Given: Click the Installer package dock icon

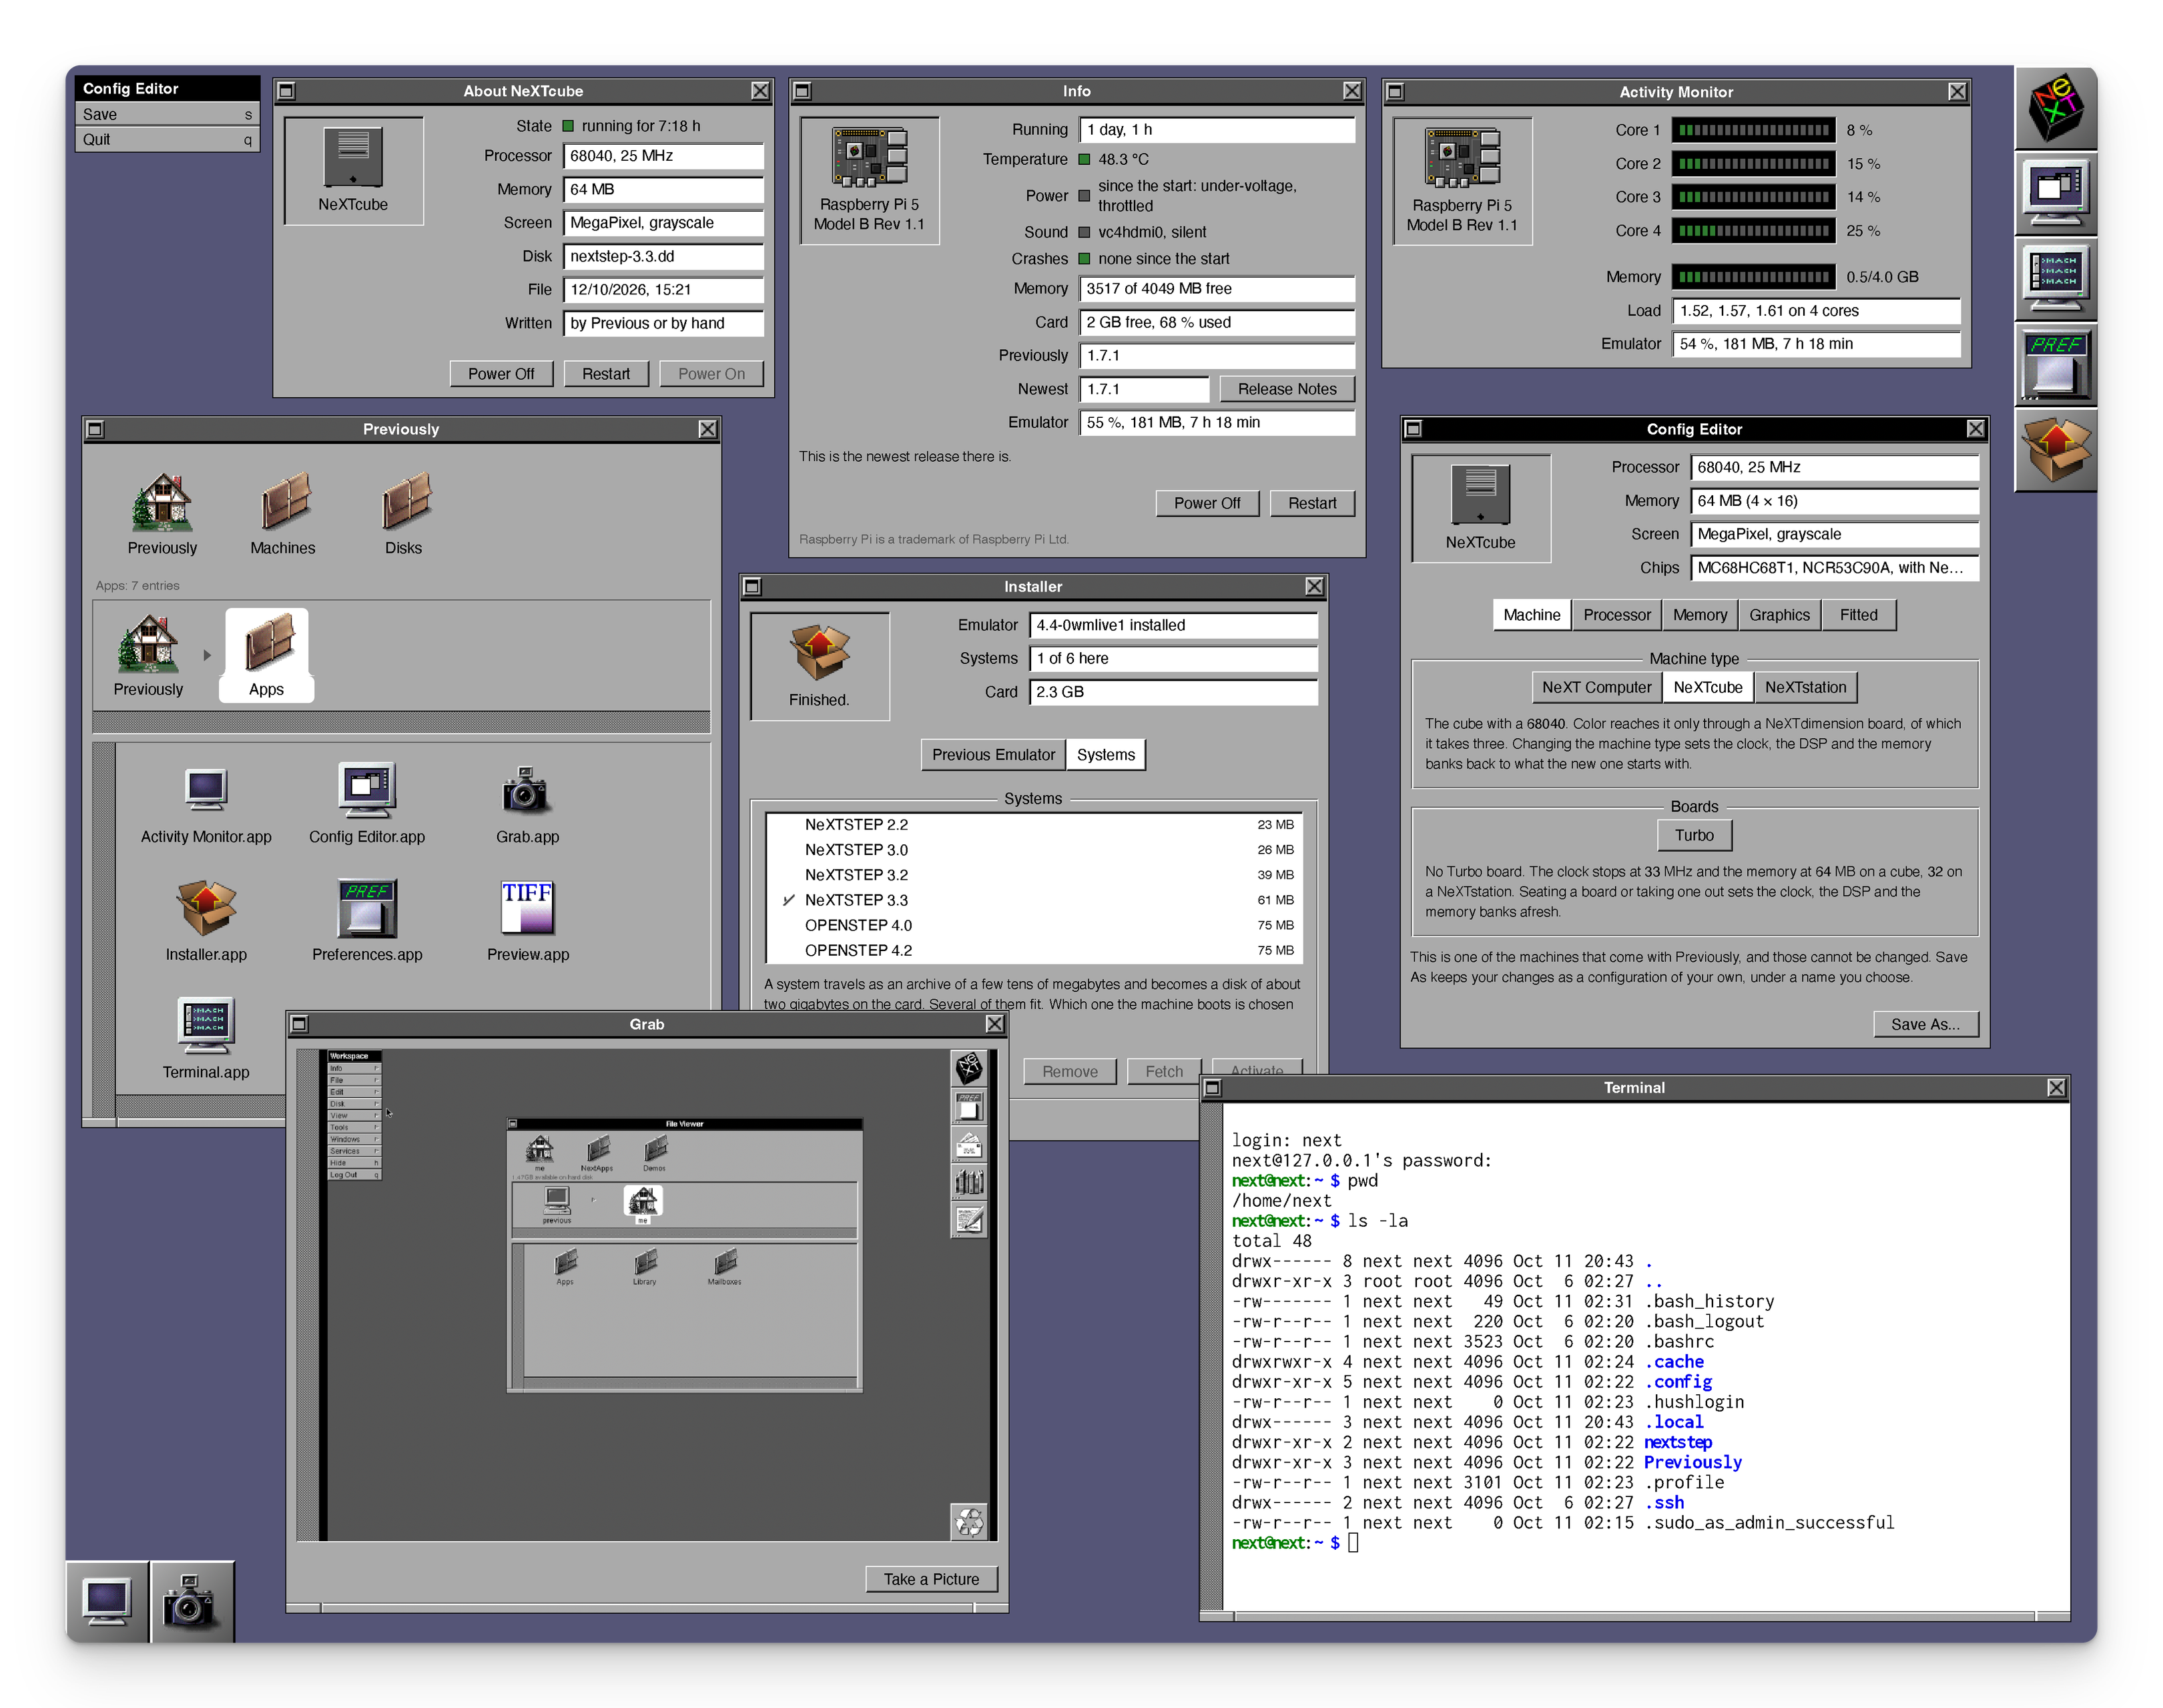Looking at the screenshot, I should (2055, 450).
